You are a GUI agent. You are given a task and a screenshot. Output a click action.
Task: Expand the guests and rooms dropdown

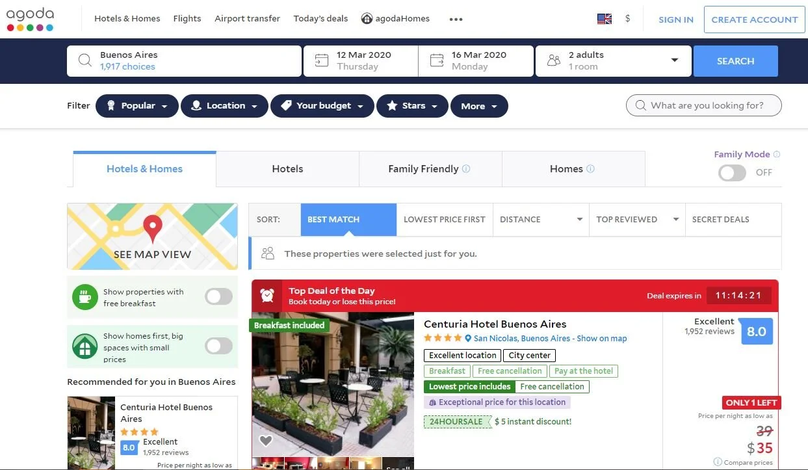tap(675, 60)
